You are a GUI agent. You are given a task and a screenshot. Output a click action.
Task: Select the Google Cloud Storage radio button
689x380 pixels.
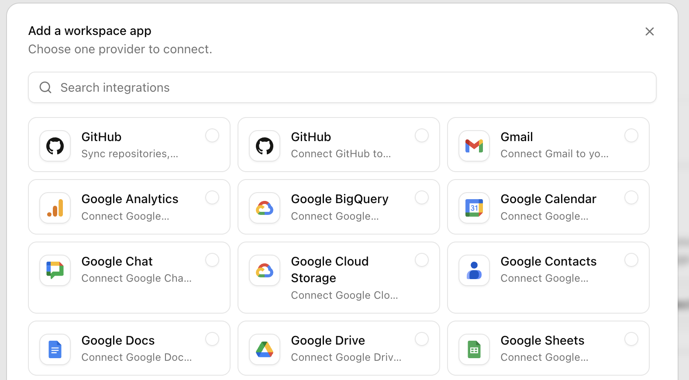click(x=422, y=260)
